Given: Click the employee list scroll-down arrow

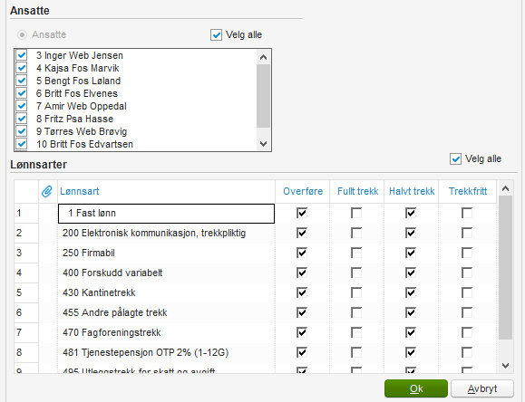Looking at the screenshot, I should pyautogui.click(x=264, y=144).
